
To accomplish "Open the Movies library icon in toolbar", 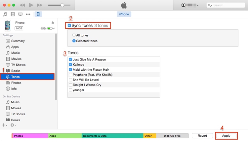I will coord(13,14).
